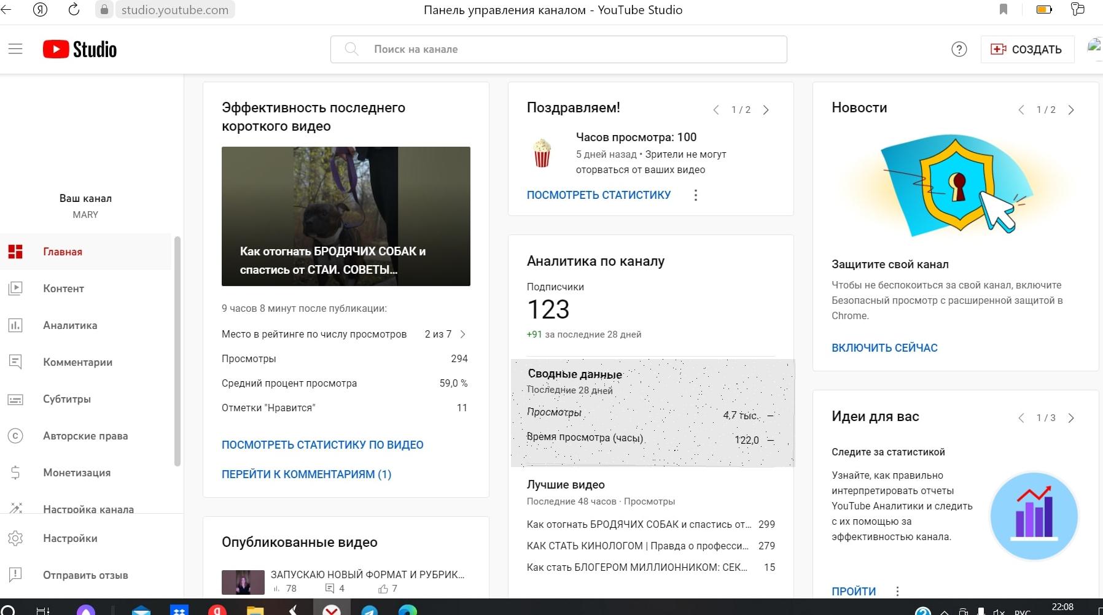Click the shield security illustration

(956, 185)
